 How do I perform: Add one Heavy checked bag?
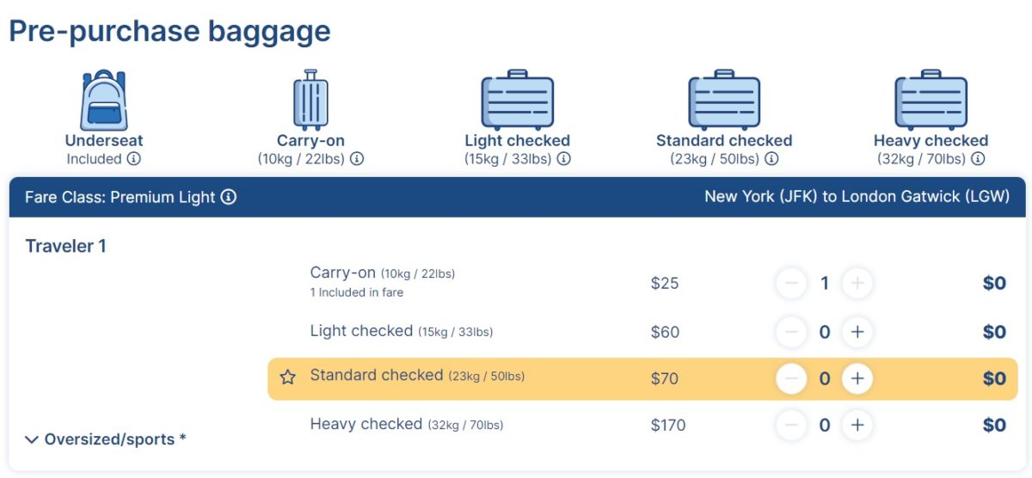857,425
